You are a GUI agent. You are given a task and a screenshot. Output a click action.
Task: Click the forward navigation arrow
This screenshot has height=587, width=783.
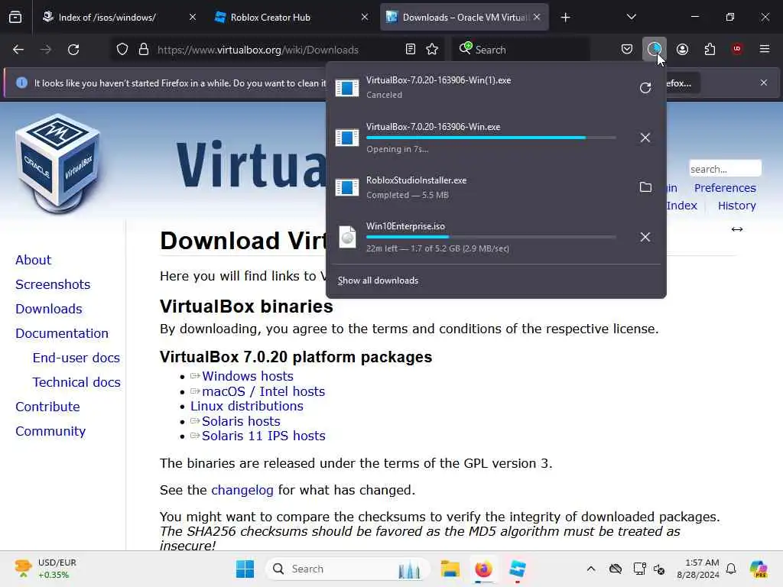coord(46,50)
